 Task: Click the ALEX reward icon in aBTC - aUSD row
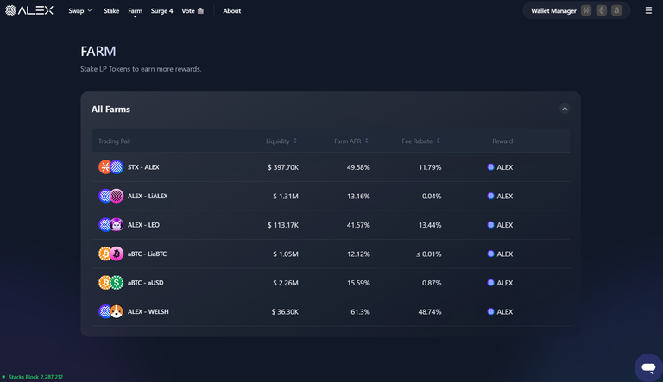pyautogui.click(x=490, y=282)
